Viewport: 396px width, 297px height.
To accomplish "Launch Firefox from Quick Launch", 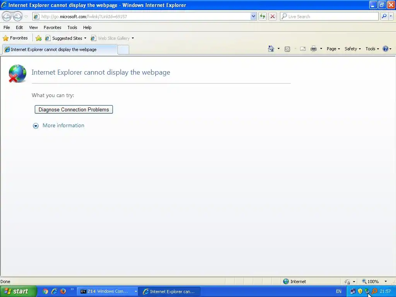I will tap(63, 291).
